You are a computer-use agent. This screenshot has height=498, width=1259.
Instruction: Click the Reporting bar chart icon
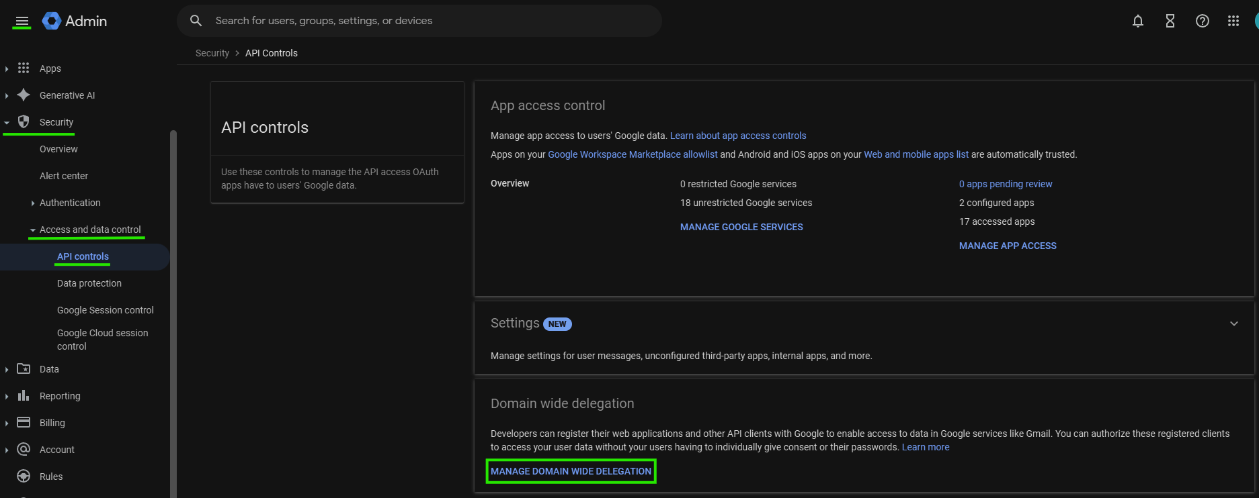coord(24,395)
